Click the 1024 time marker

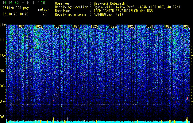(76, 26)
